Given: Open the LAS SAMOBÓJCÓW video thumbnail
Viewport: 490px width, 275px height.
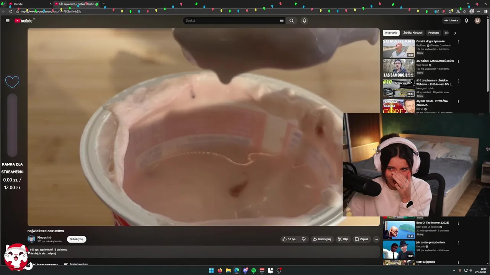Looking at the screenshot, I should click(399, 68).
